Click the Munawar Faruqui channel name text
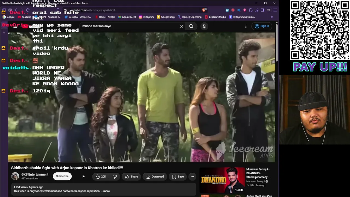Viewport: 350px width, 197px height. click(256, 181)
